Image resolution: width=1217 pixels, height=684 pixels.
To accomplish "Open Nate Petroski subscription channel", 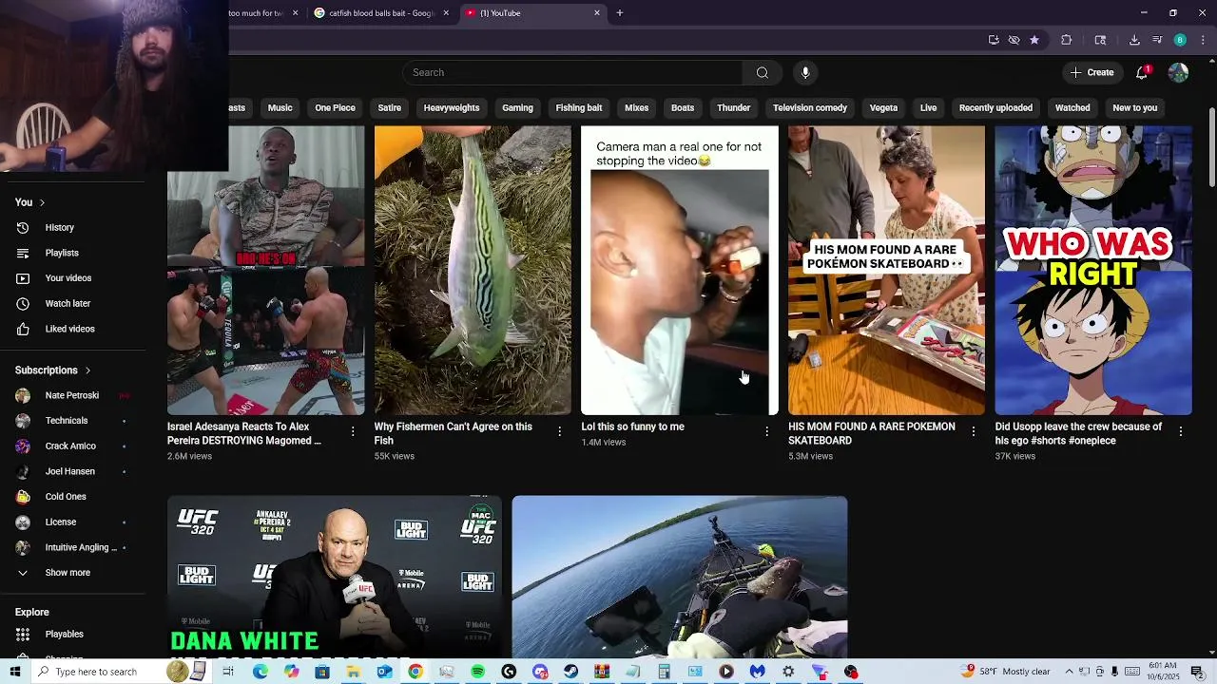I will pyautogui.click(x=72, y=395).
